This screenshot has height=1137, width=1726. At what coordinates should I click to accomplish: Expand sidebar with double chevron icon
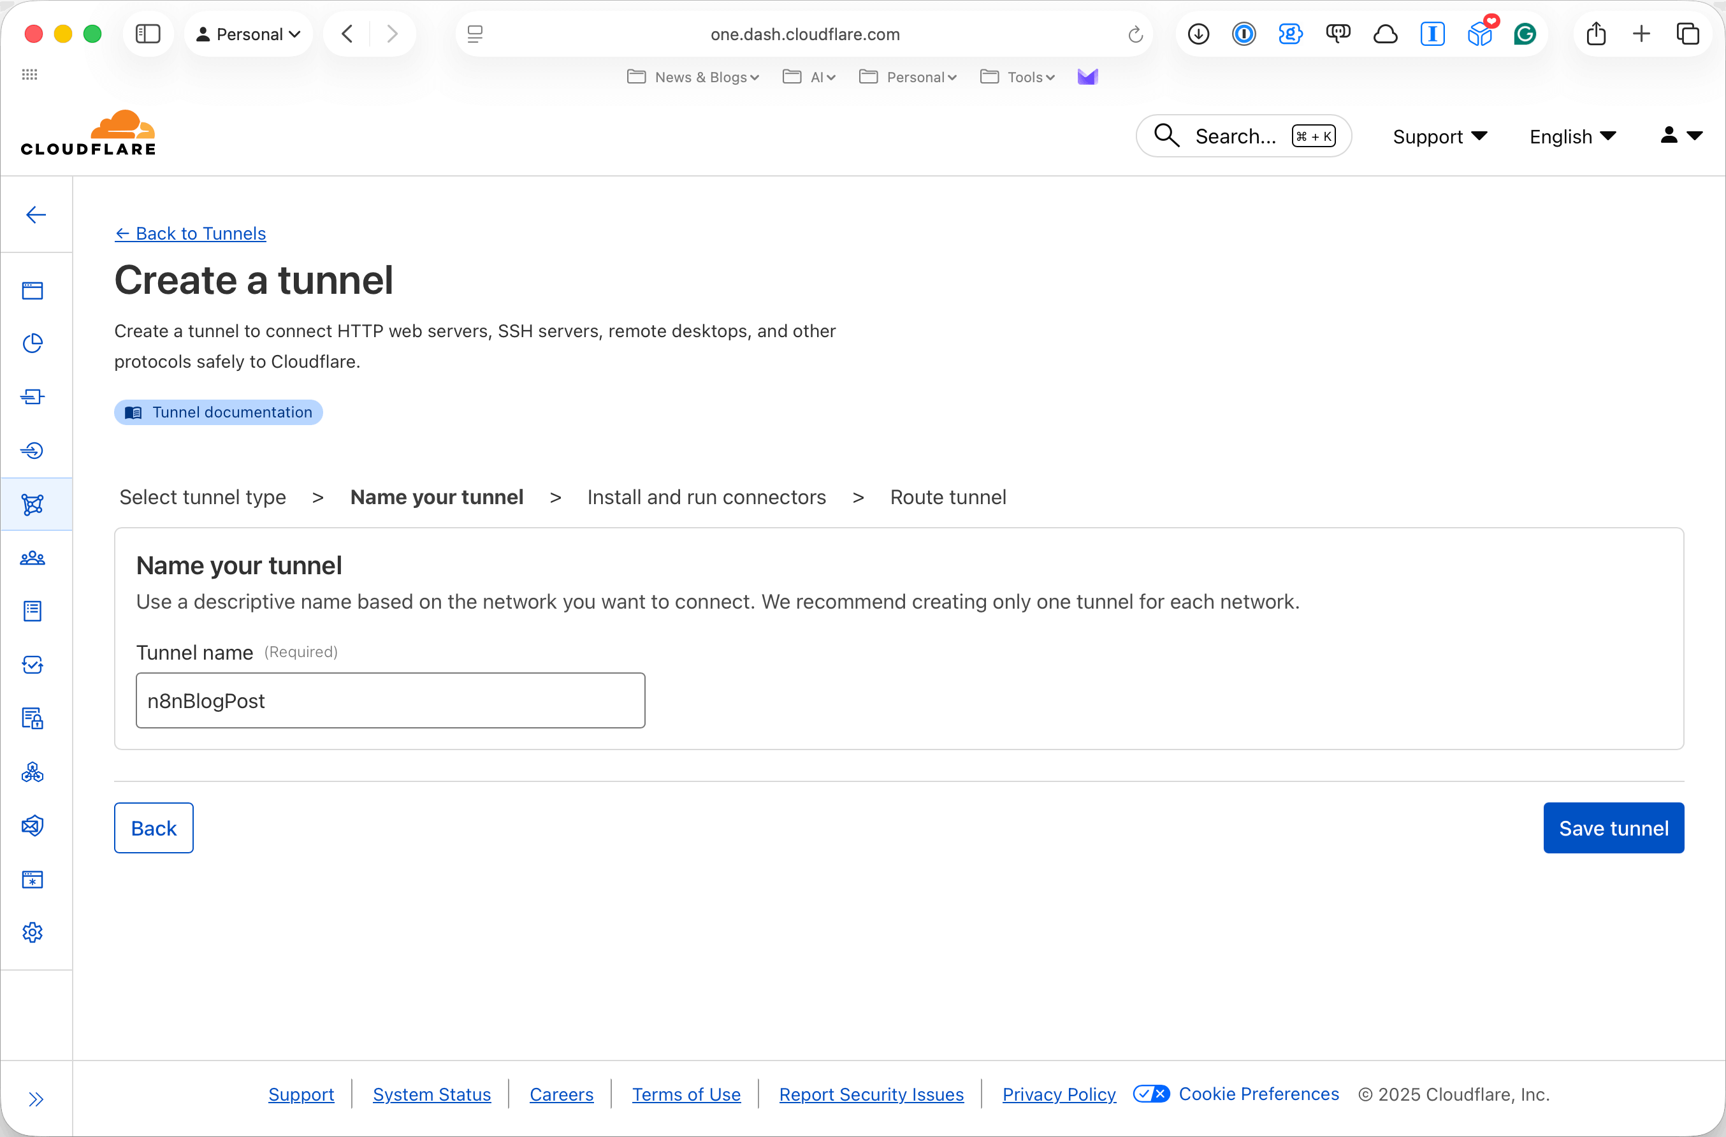pyautogui.click(x=36, y=1099)
